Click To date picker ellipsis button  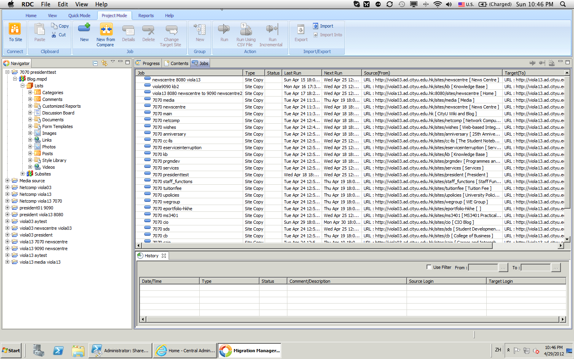pos(556,267)
